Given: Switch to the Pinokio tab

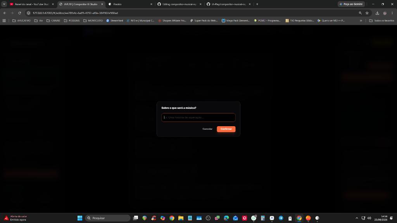Looking at the screenshot, I should [x=130, y=4].
